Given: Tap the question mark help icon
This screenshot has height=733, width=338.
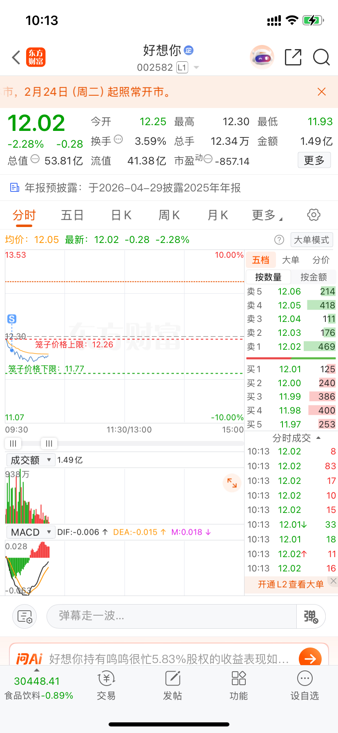Looking at the screenshot, I should click(279, 240).
